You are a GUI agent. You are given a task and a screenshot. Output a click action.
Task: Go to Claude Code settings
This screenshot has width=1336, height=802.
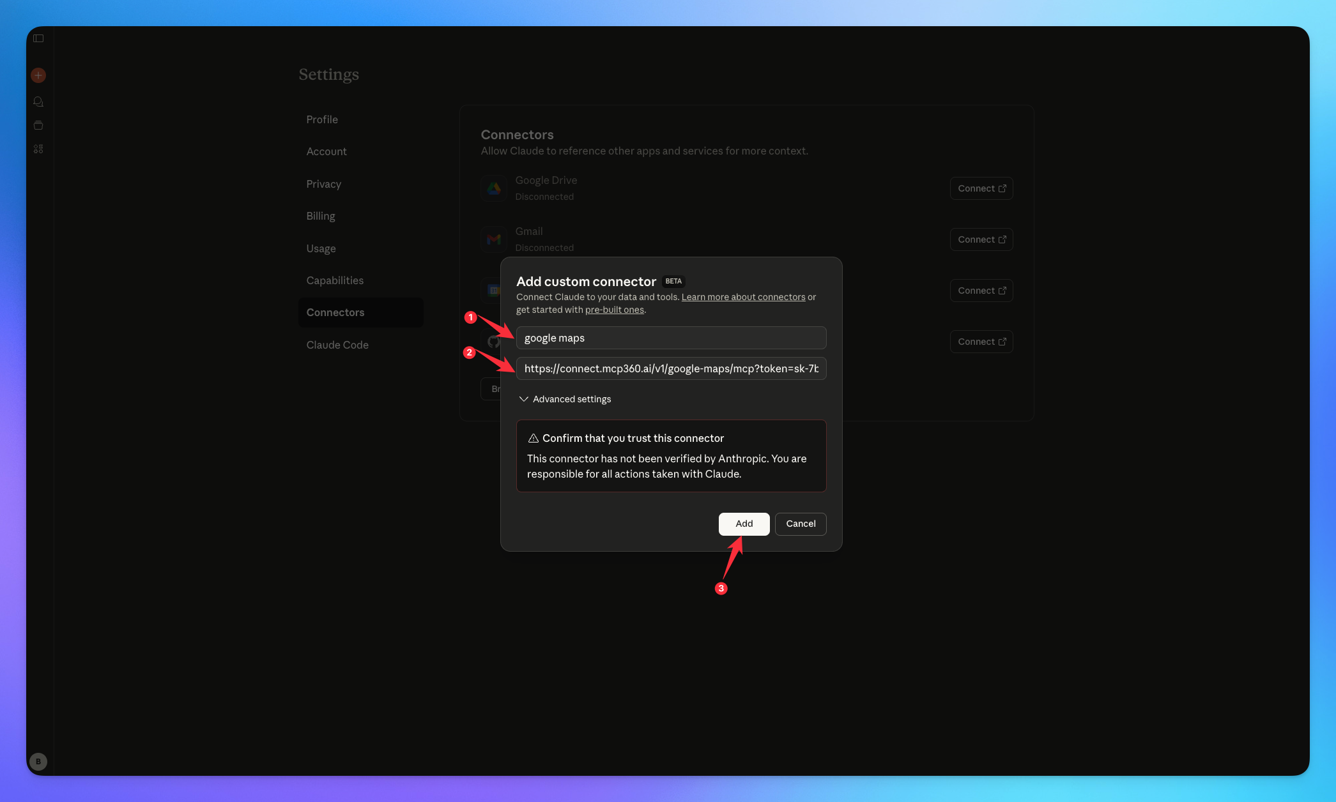pos(337,345)
